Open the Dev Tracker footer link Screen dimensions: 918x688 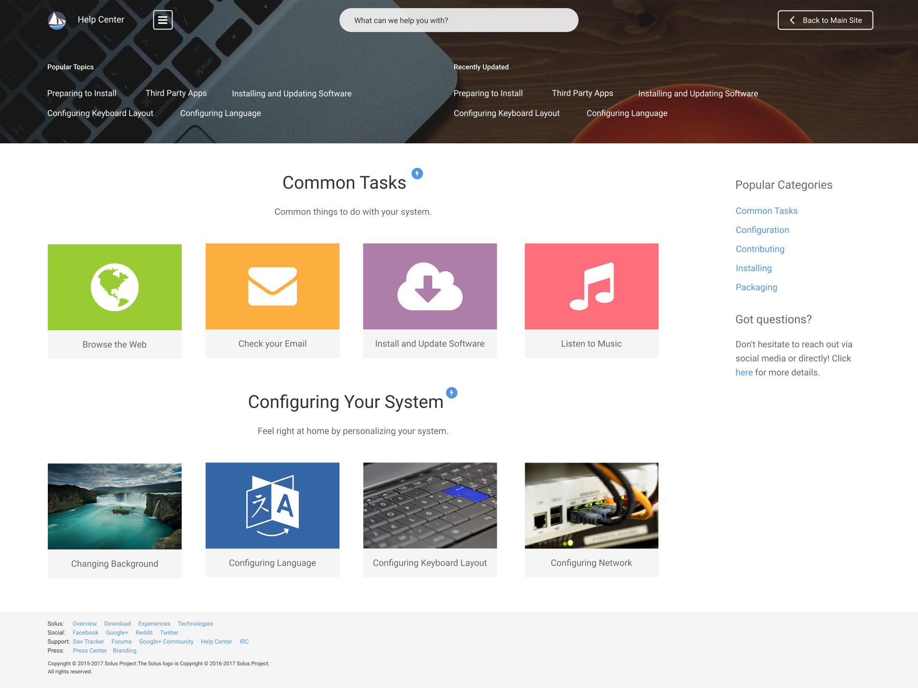point(88,642)
